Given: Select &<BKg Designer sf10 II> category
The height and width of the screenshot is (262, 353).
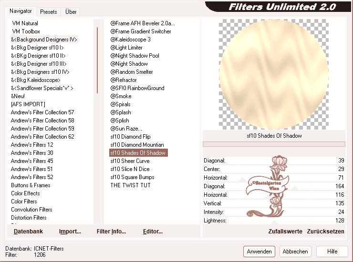Looking at the screenshot, I should coord(38,56).
